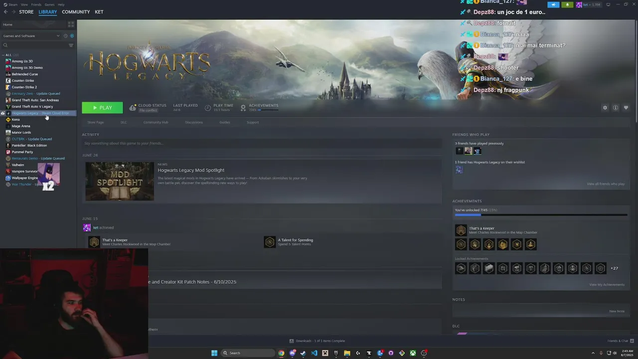Select Valheim in the library list
Screen dimensions: 638x359
18,165
